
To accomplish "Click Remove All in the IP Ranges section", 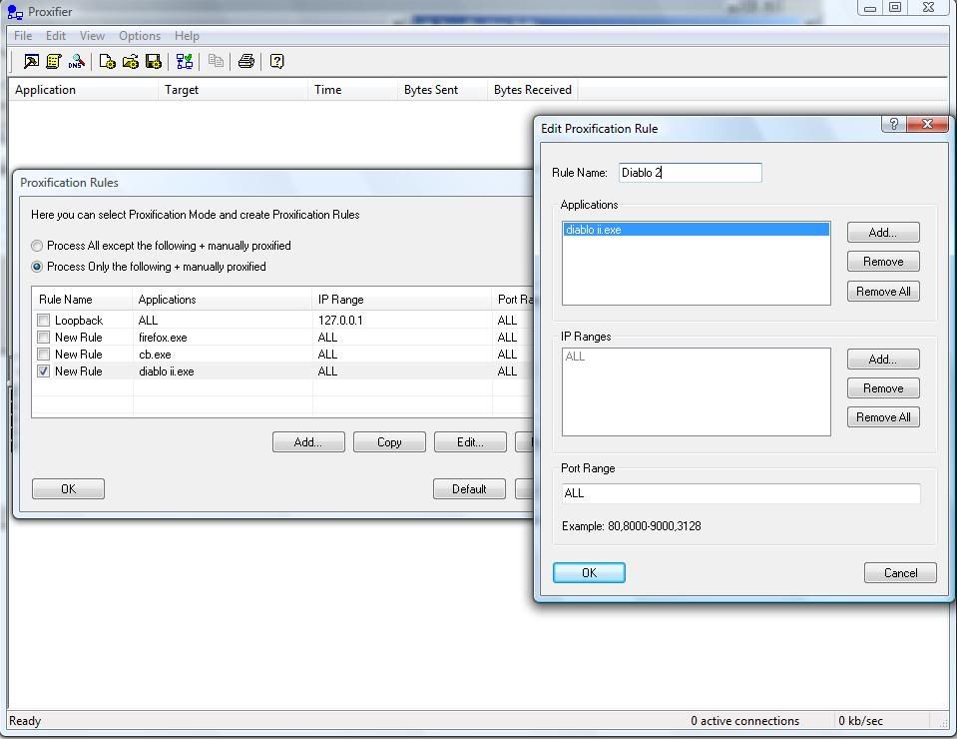I will click(883, 417).
